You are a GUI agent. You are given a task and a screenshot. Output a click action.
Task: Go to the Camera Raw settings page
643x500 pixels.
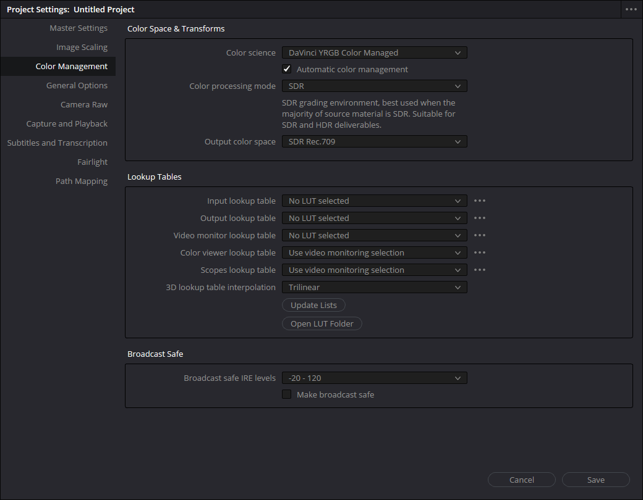pyautogui.click(x=84, y=105)
